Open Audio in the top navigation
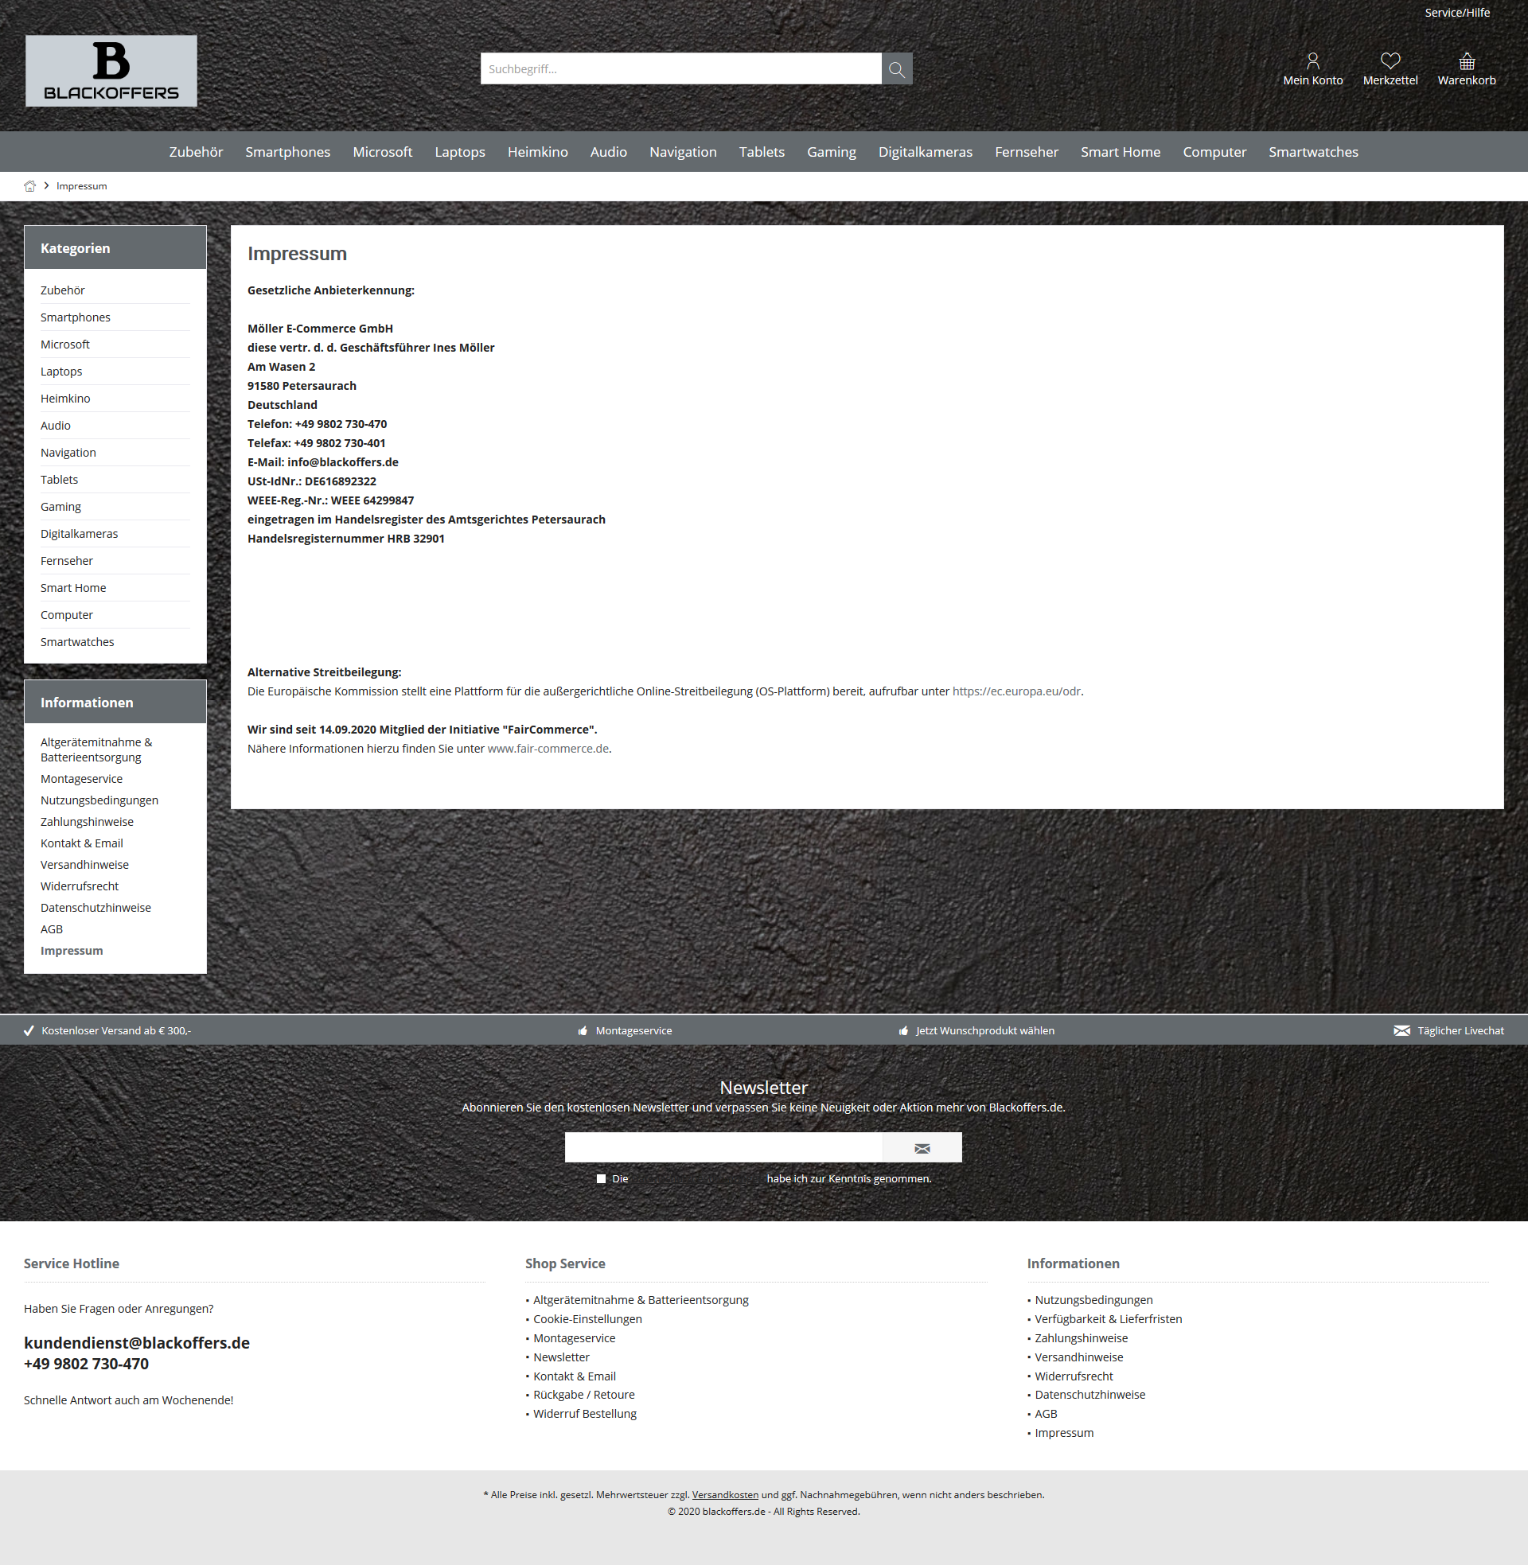1528x1565 pixels. 608,152
